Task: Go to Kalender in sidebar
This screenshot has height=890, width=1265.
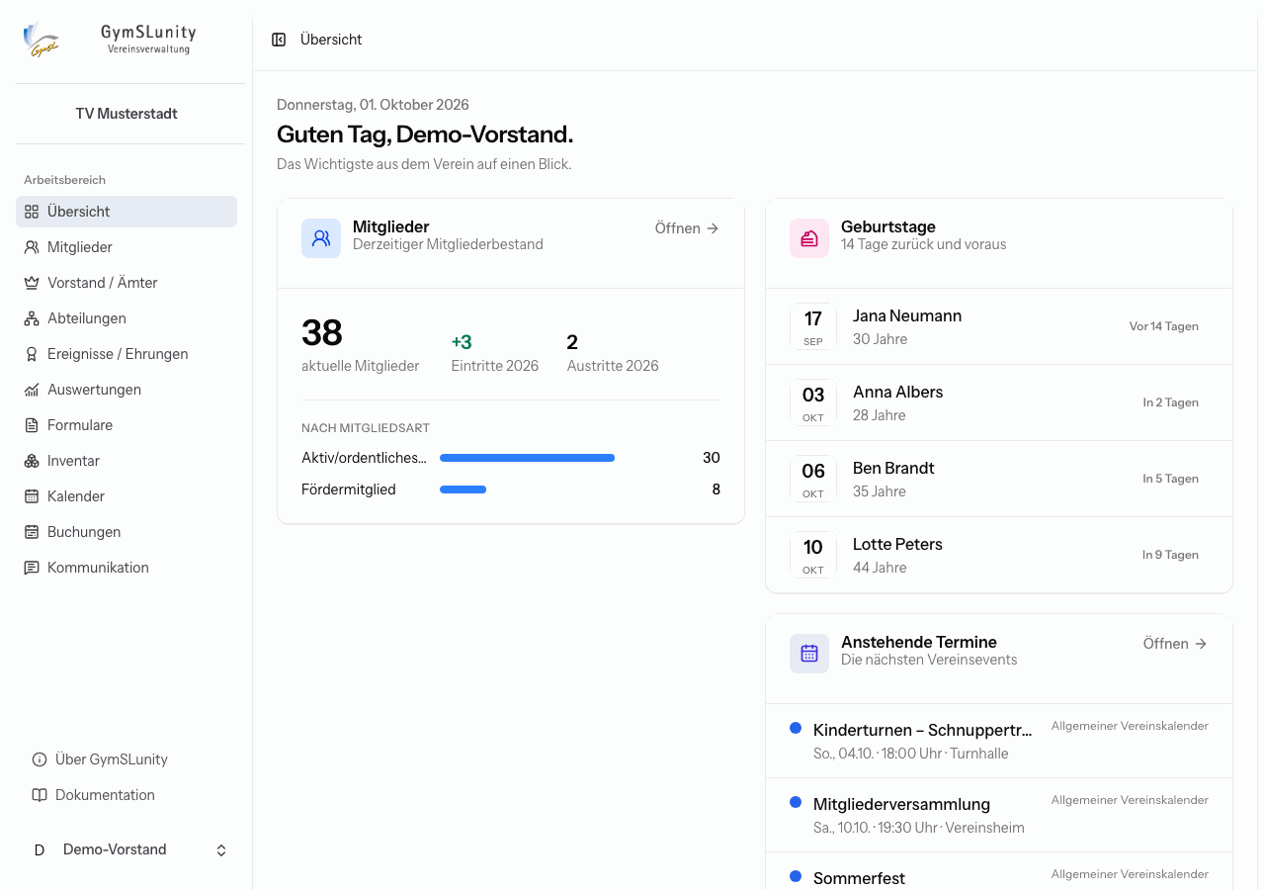Action: pos(126,496)
